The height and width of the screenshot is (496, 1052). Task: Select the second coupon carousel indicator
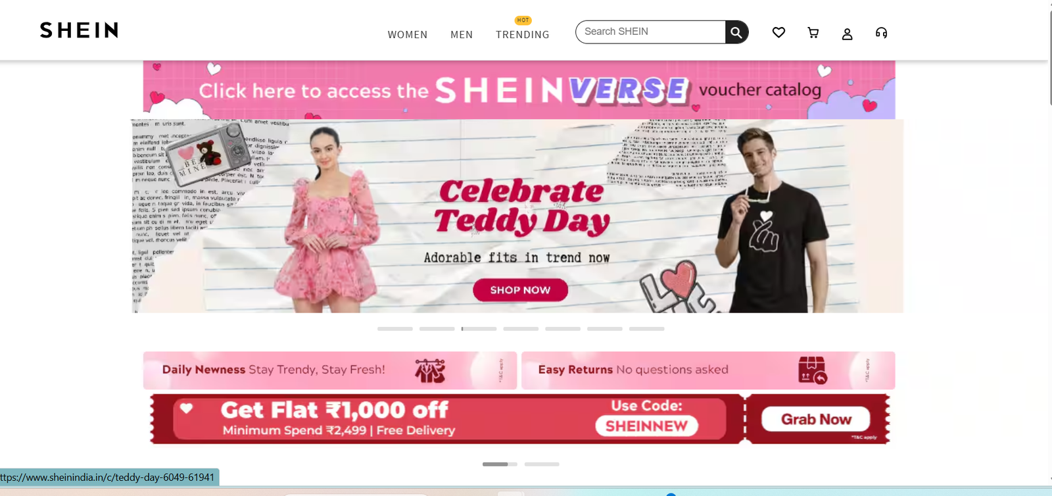click(x=542, y=464)
